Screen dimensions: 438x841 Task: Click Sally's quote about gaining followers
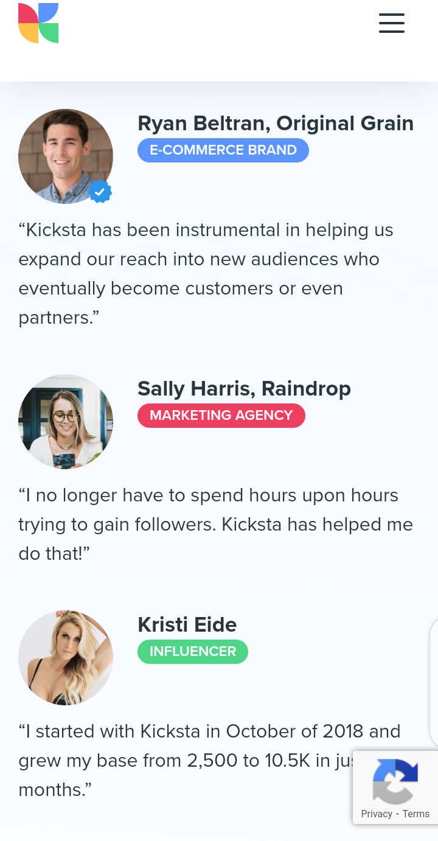coord(215,525)
